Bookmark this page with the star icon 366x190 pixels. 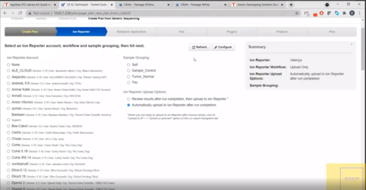pyautogui.click(x=297, y=13)
